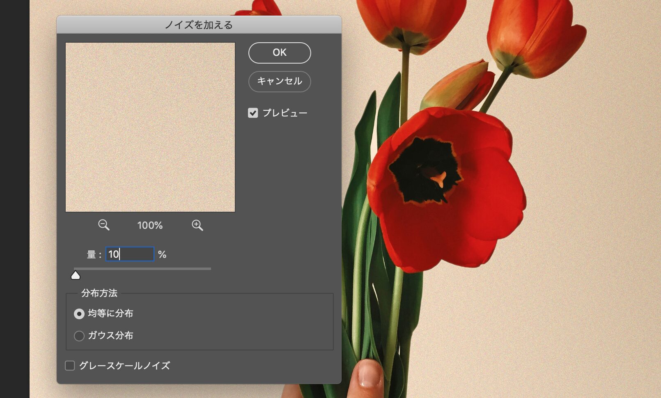661x398 pixels.
Task: Confirm the noise filter with OK
Action: pyautogui.click(x=279, y=53)
